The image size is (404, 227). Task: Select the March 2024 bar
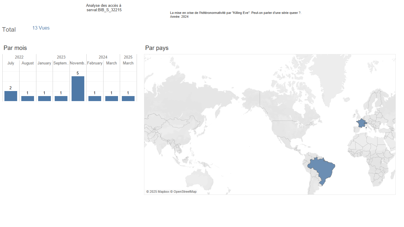coord(111,98)
